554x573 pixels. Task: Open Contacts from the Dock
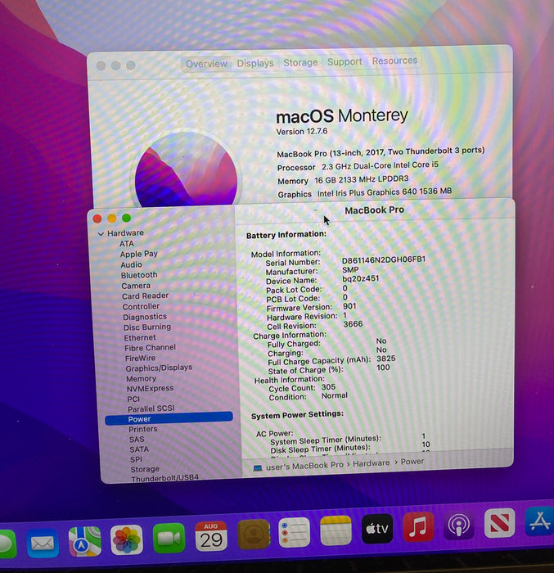[254, 535]
